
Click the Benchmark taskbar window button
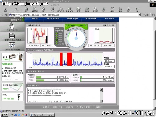42,115
